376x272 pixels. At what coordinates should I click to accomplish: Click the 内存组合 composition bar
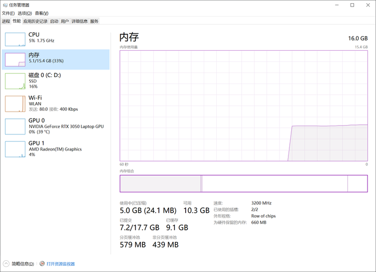pos(243,183)
